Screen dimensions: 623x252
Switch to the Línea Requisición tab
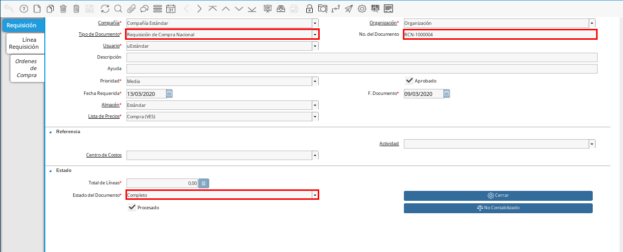(x=25, y=43)
